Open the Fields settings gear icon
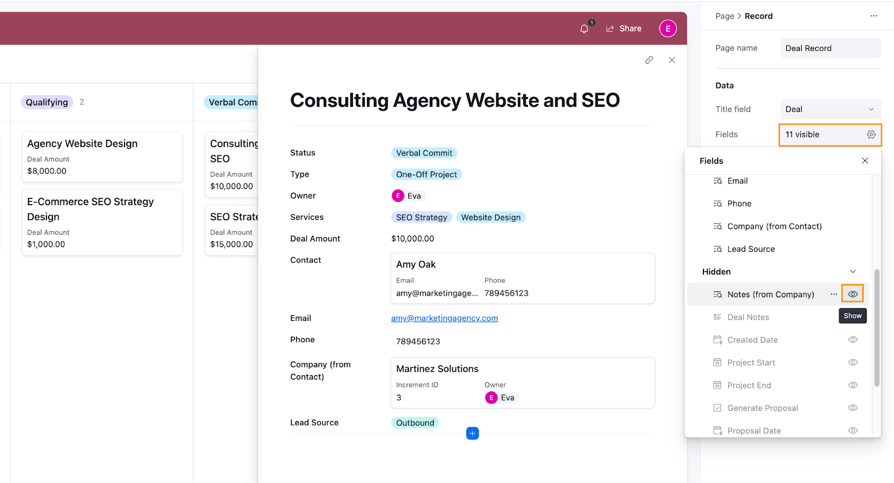 (871, 135)
